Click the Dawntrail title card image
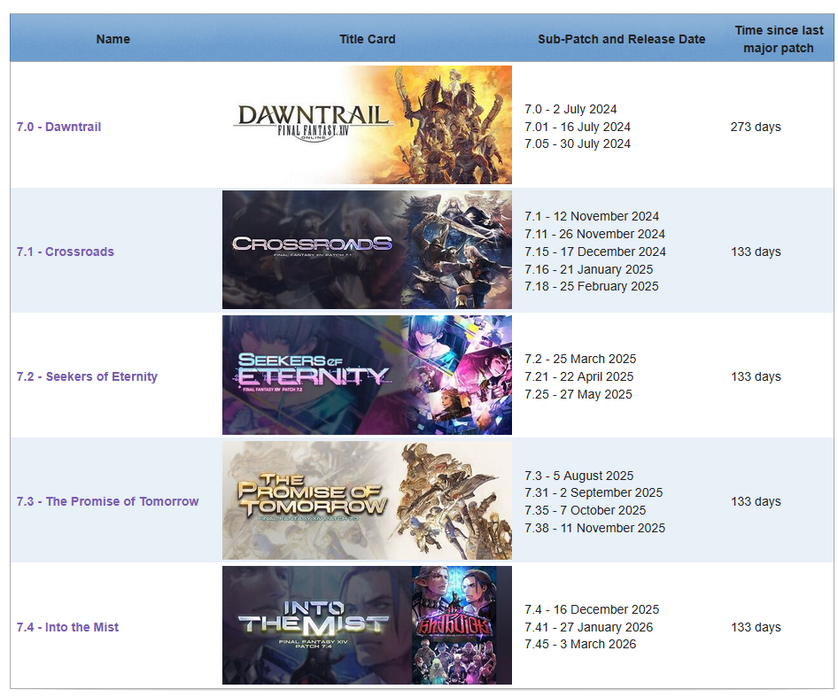The height and width of the screenshot is (697, 838). 367,125
